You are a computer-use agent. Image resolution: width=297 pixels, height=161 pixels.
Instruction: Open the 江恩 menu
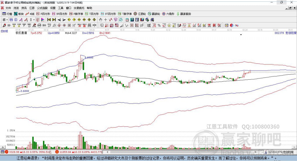(32, 8)
